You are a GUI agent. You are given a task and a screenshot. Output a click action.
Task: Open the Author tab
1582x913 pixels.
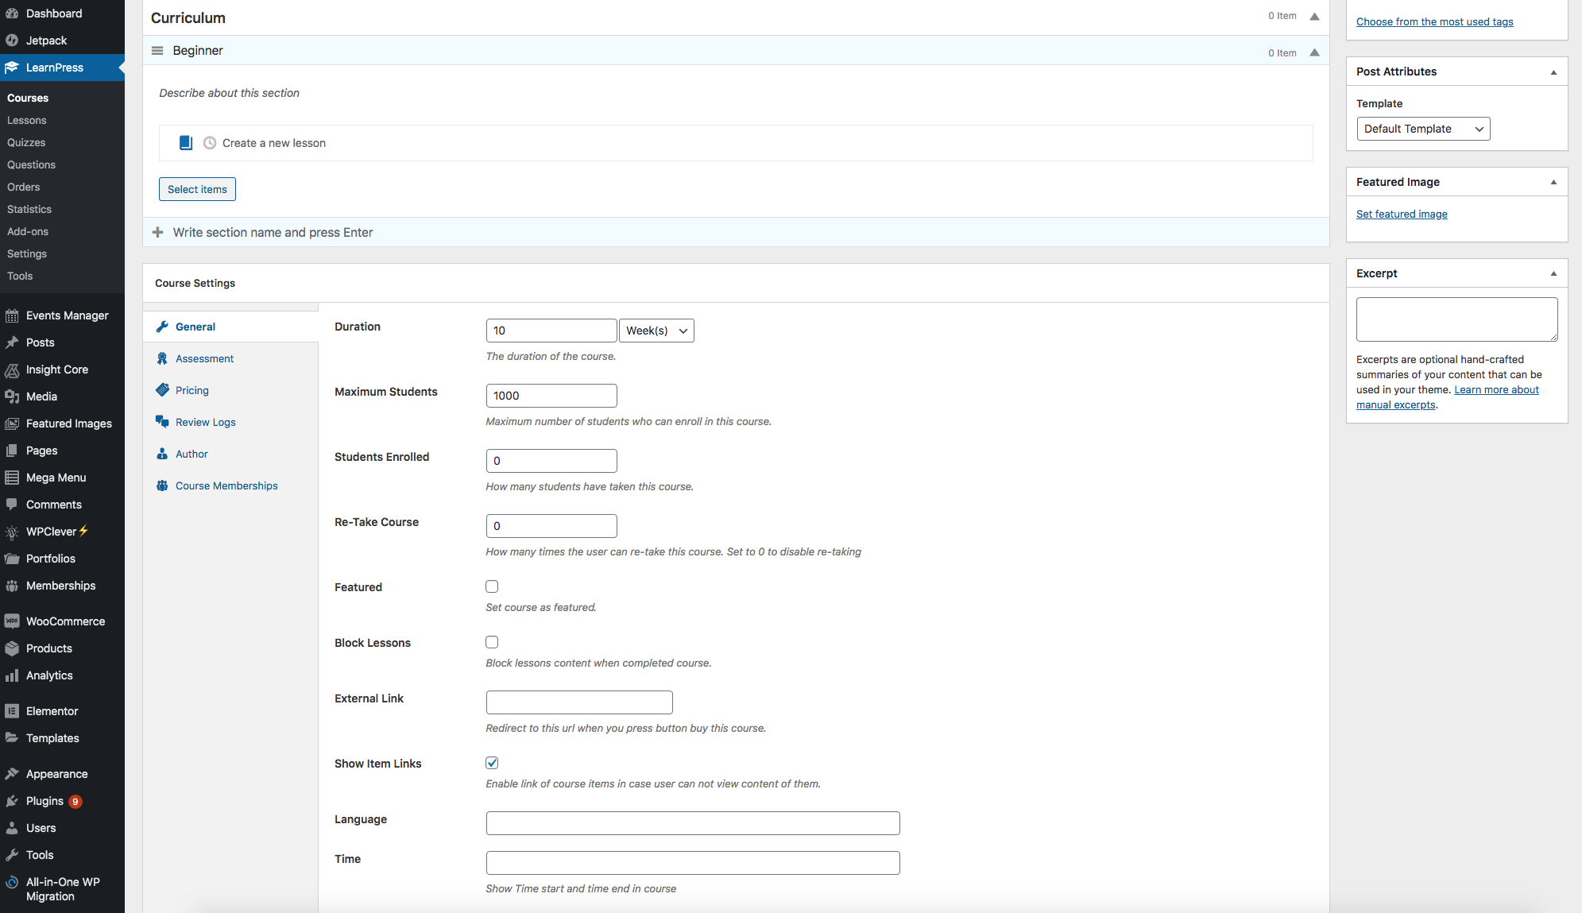coord(230,454)
